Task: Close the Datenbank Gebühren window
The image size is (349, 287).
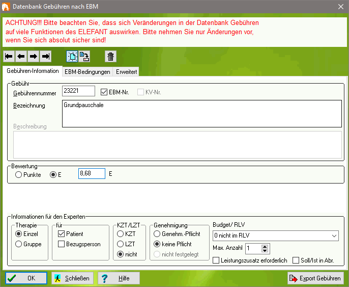Action: pos(341,7)
